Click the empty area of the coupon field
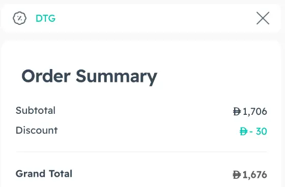This screenshot has width=285, height=187. click(x=155, y=18)
